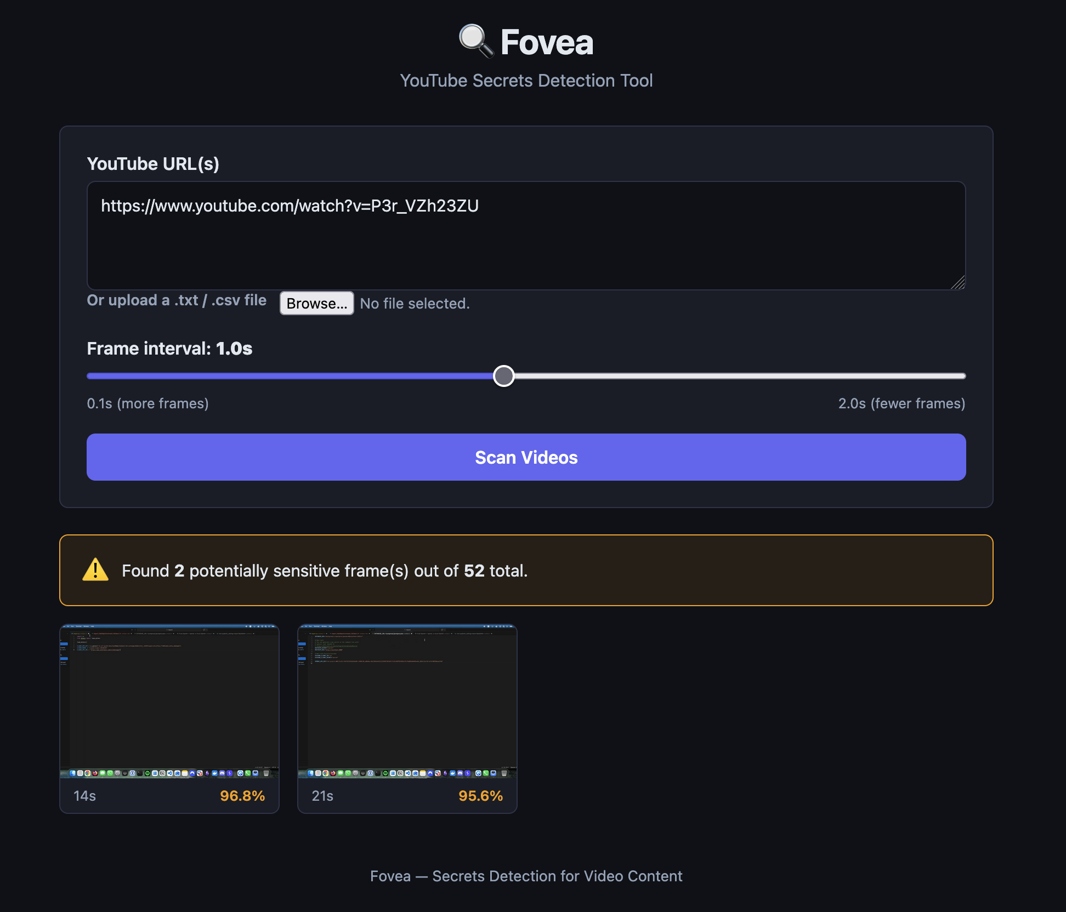Click Browse to upload a .txt or .csv file
This screenshot has width=1066, height=912.
(316, 303)
